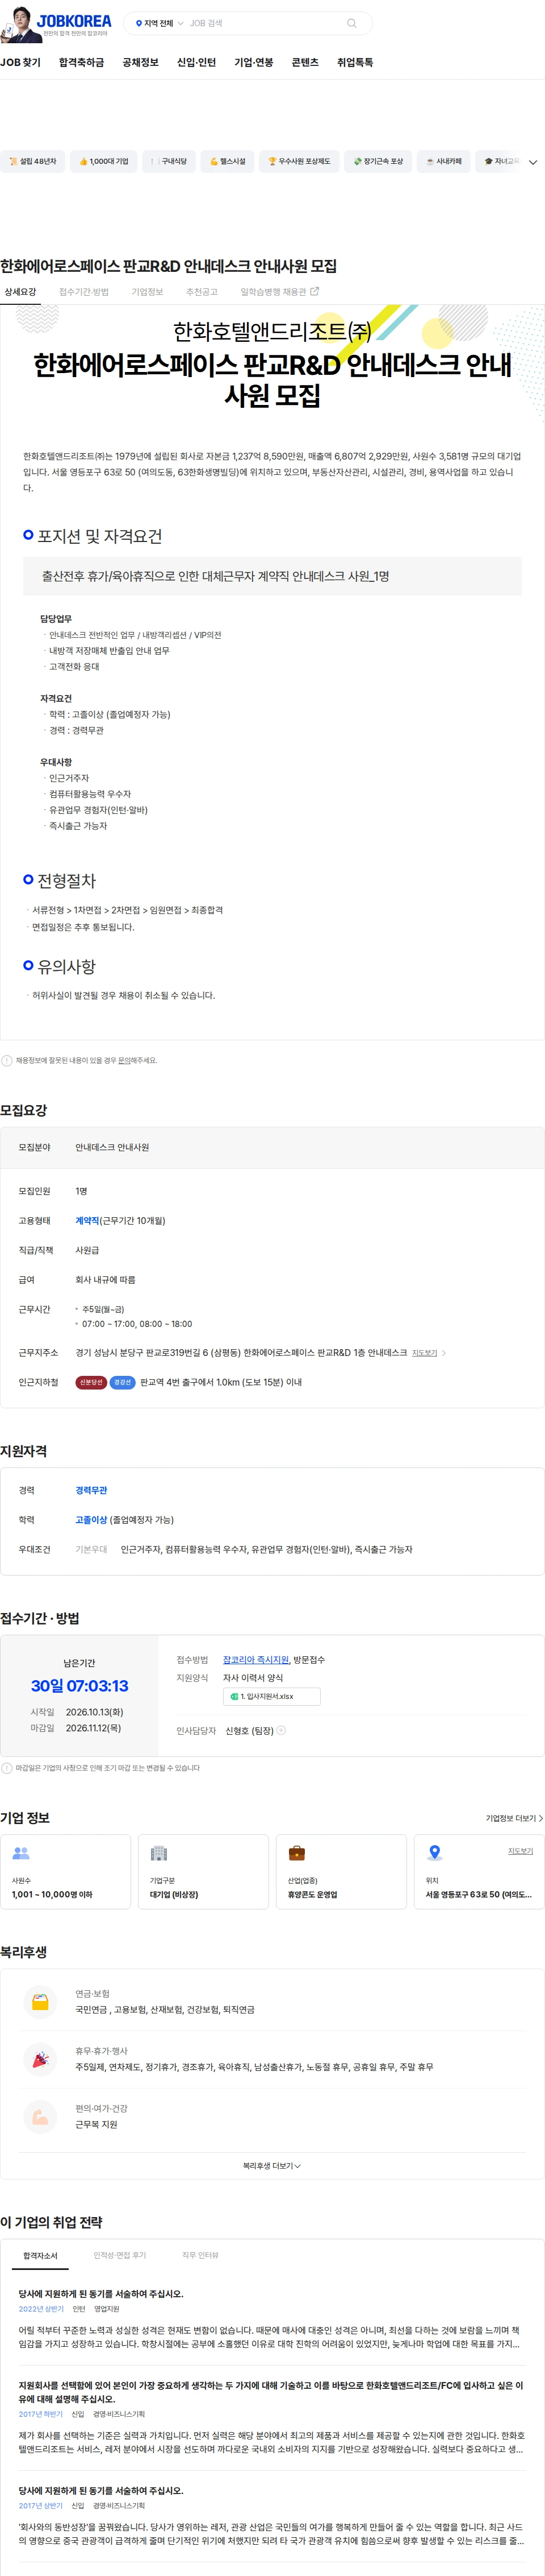Viewport: 545px width, 2576px height.
Task: Click the search magnifier icon
Action: pyautogui.click(x=351, y=23)
